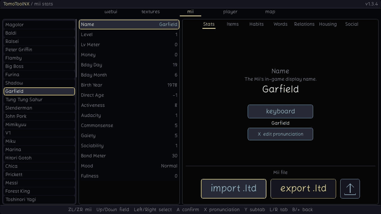Select the Activeness stat row

point(129,105)
